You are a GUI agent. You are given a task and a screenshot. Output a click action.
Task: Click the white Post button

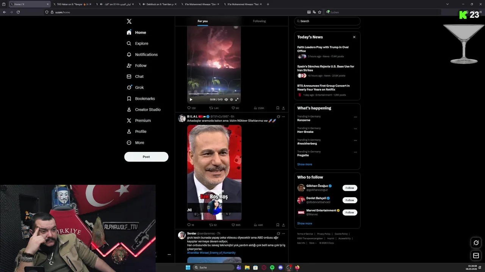point(146,157)
